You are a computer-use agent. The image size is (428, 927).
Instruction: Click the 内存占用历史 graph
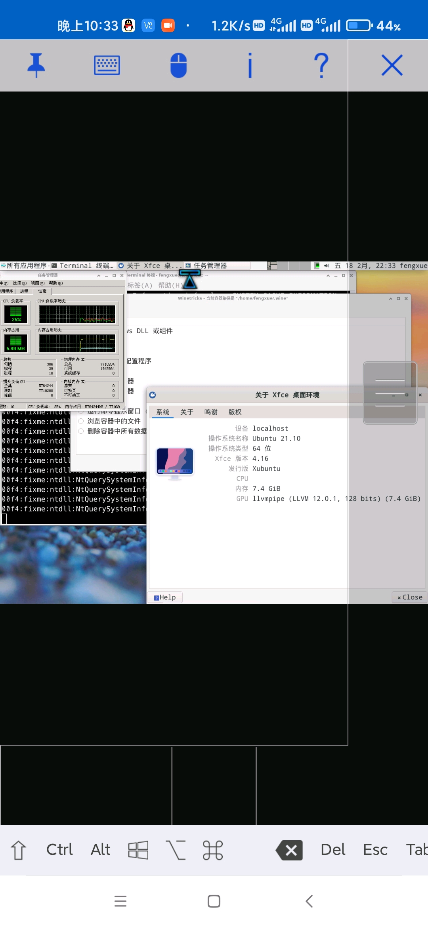tap(77, 343)
